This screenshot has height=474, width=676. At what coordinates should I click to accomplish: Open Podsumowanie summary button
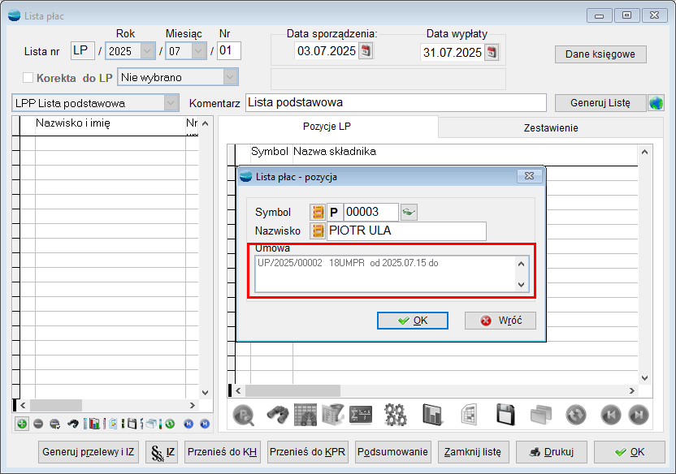[392, 452]
